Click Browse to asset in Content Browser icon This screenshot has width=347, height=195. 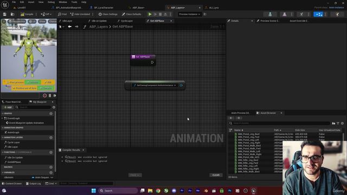12,14
